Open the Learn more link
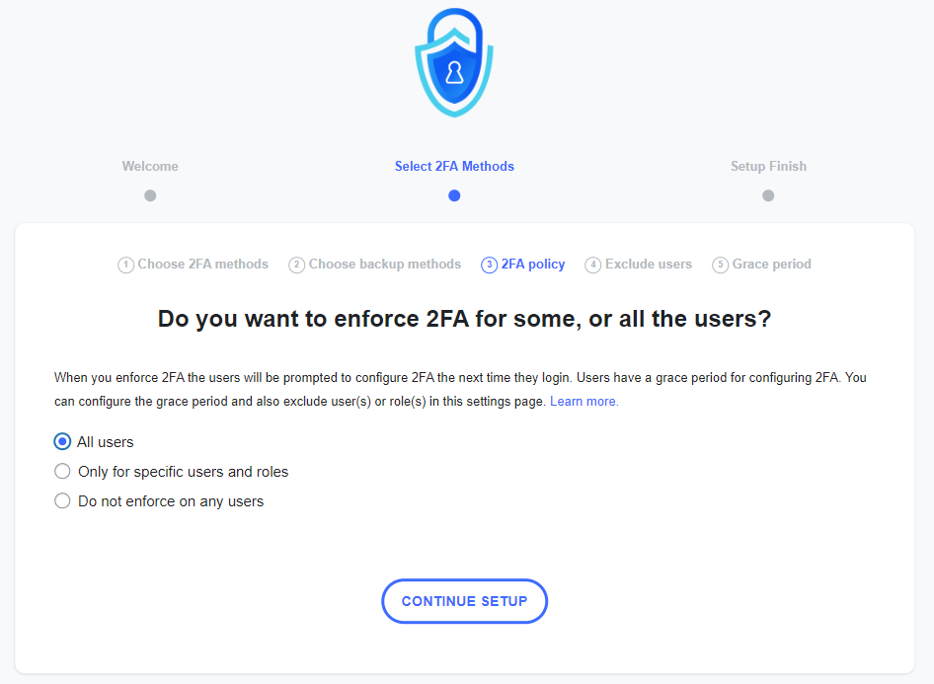This screenshot has height=684, width=934. point(584,402)
